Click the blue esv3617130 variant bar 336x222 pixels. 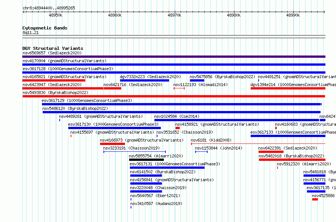point(114,128)
